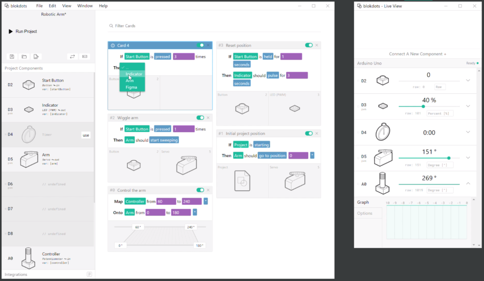Click the Integrations panel icon

89,274
